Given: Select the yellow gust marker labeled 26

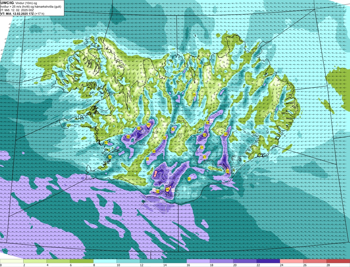Looking at the screenshot, I should pos(147,159).
